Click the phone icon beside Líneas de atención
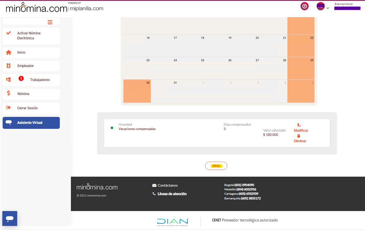Screen dimensions: 365x230 point(154,194)
